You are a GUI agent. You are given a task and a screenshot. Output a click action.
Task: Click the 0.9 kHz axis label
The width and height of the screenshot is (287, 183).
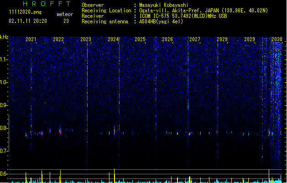pos(4,105)
